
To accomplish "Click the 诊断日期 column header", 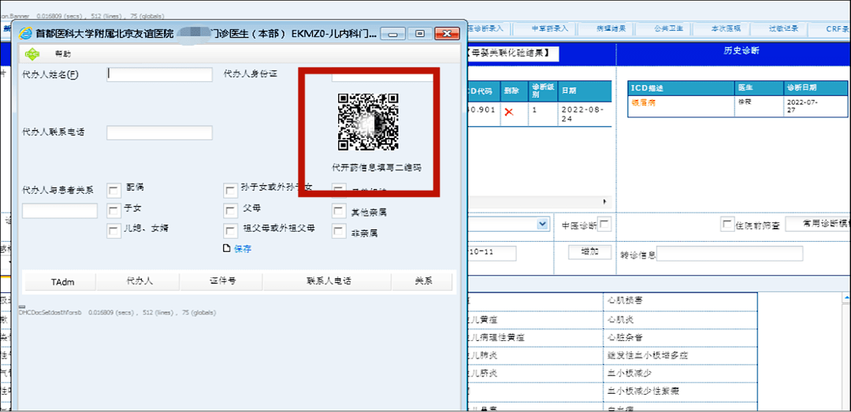I will point(816,88).
